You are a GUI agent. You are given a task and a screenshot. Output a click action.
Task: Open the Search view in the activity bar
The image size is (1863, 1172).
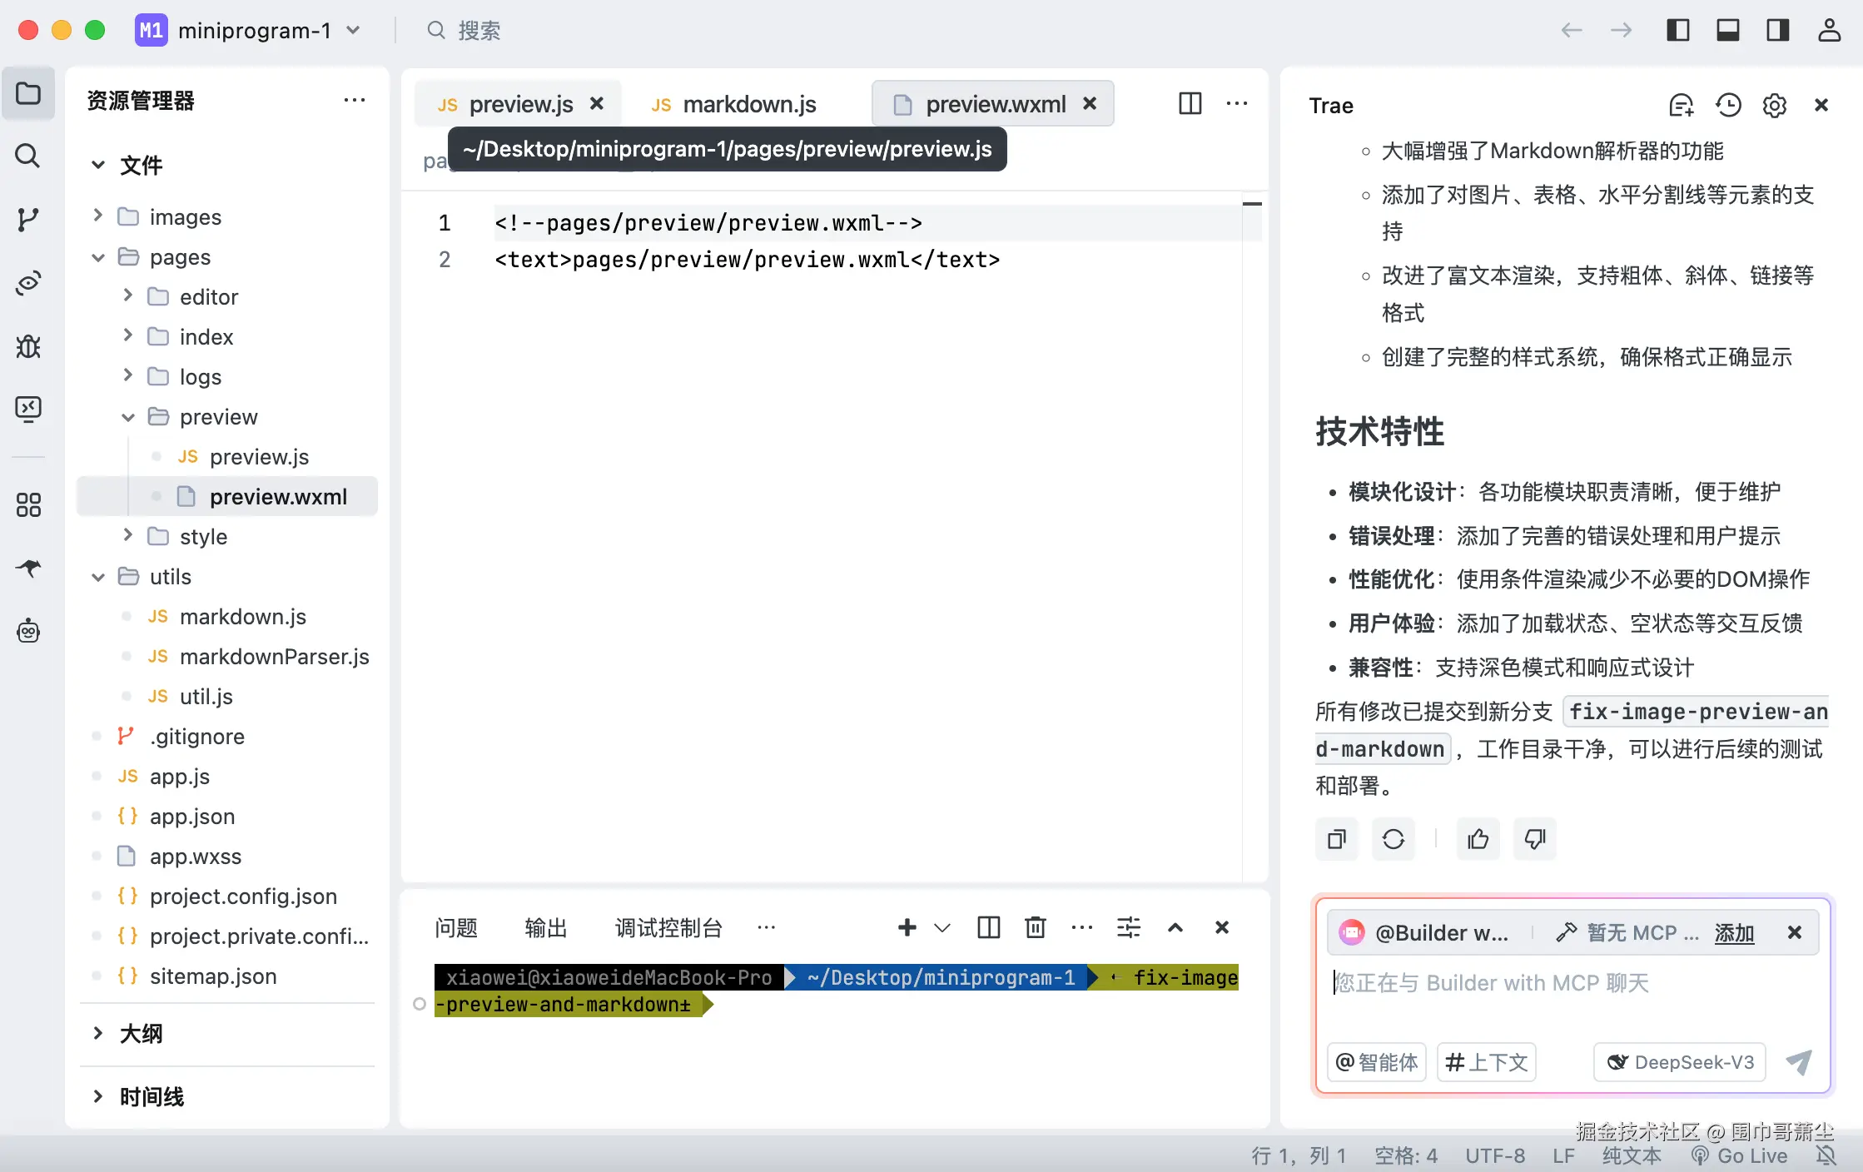coord(27,156)
